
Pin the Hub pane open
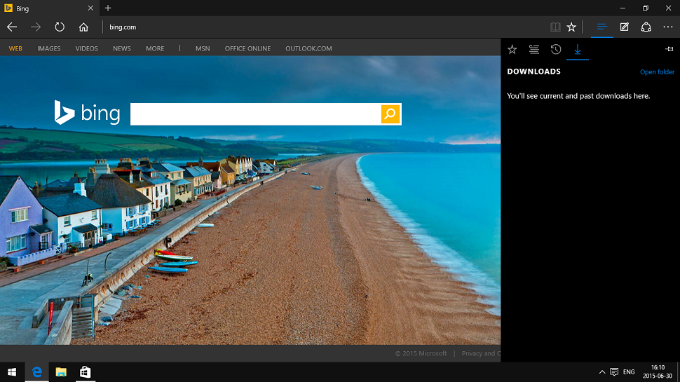[669, 49]
